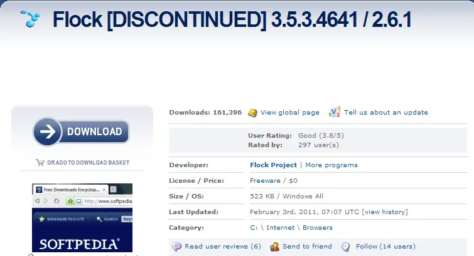
Task: Click the Good (3.8/5) rating value
Action: coord(321,136)
